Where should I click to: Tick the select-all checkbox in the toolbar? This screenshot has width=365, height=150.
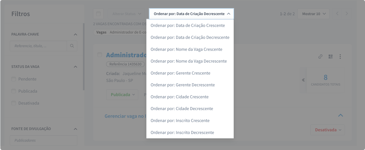[x=98, y=14]
